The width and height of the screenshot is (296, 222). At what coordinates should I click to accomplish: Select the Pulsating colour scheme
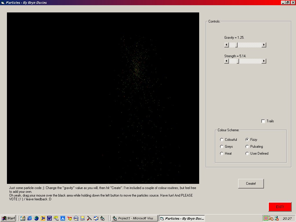pos(247,147)
